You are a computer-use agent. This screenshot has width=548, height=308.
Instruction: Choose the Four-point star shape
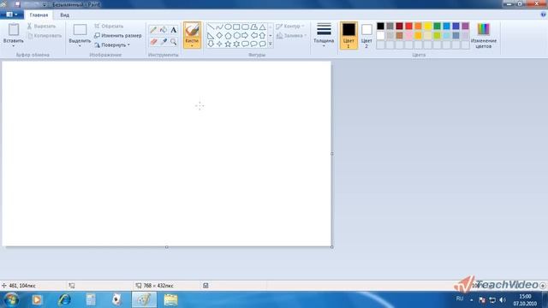click(219, 44)
